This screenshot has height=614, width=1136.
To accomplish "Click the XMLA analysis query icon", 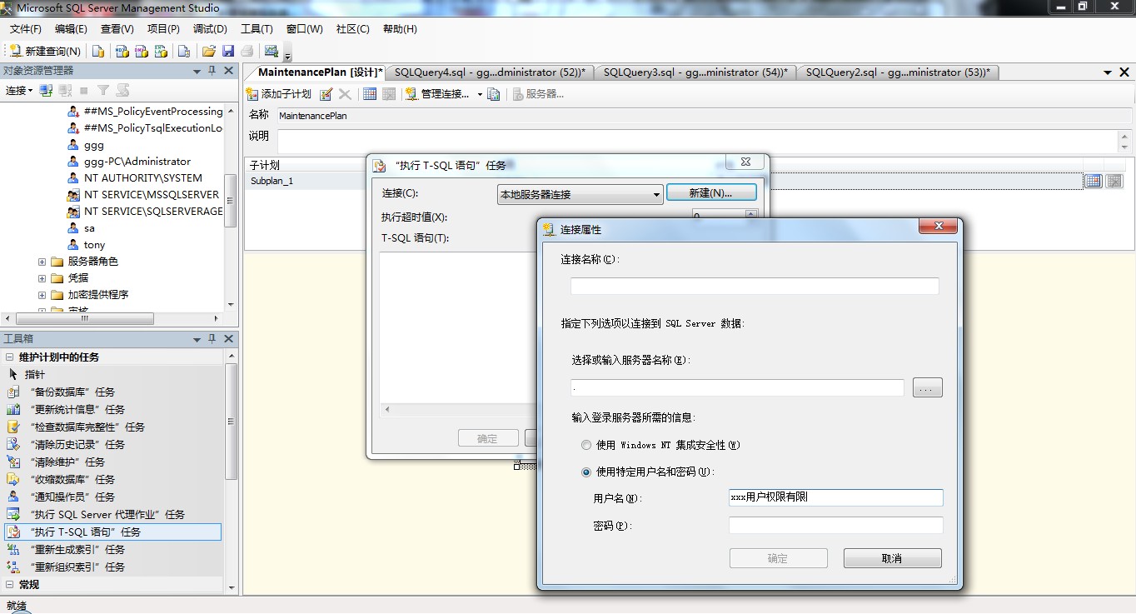I will click(x=162, y=52).
